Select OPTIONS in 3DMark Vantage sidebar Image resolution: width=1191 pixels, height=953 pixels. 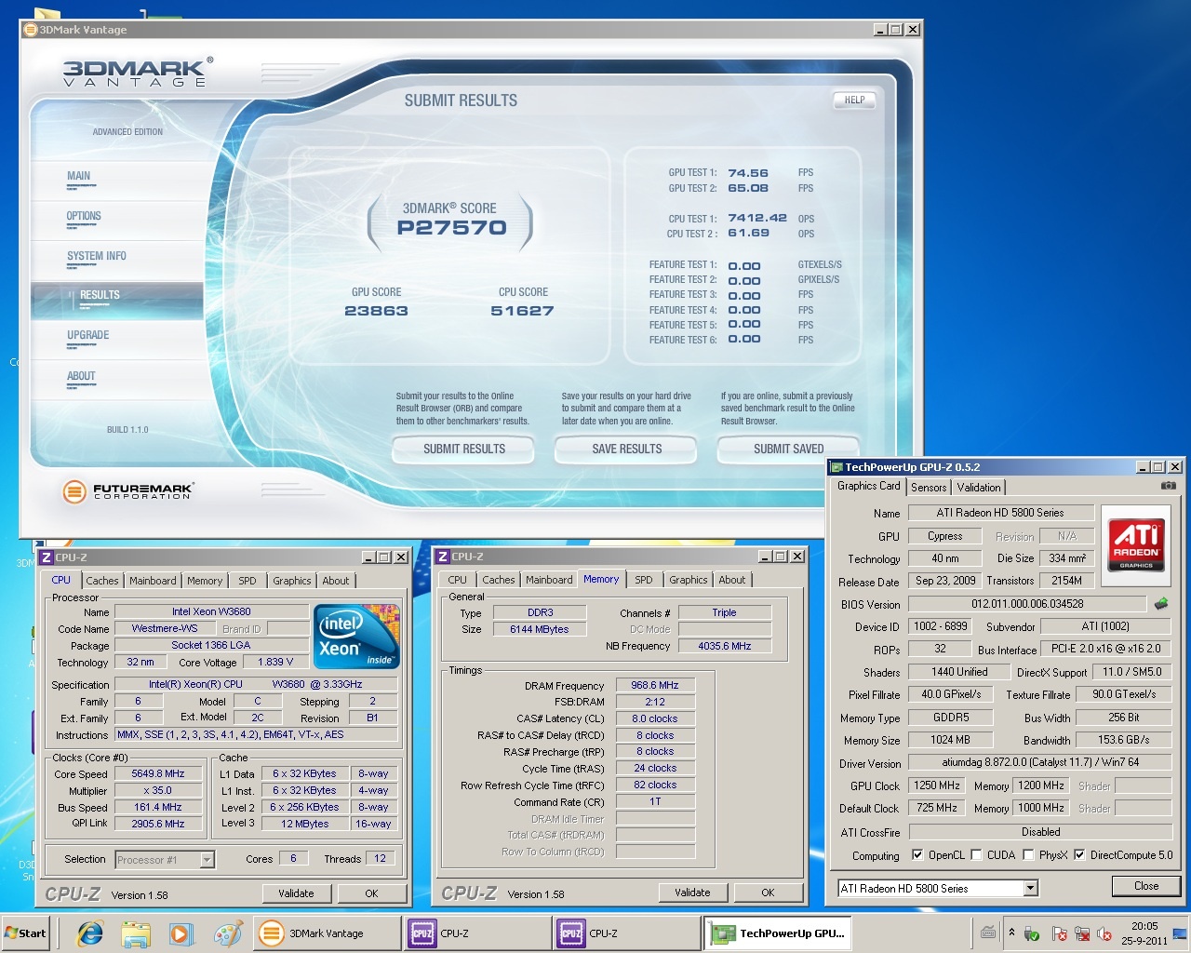pos(84,216)
